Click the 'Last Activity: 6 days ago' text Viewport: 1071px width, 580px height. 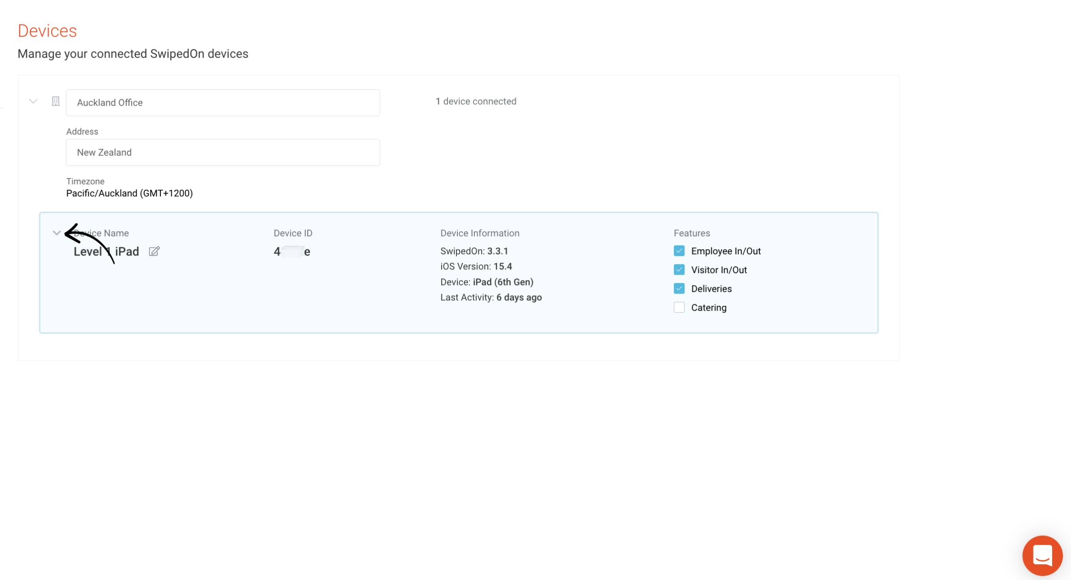pos(491,297)
